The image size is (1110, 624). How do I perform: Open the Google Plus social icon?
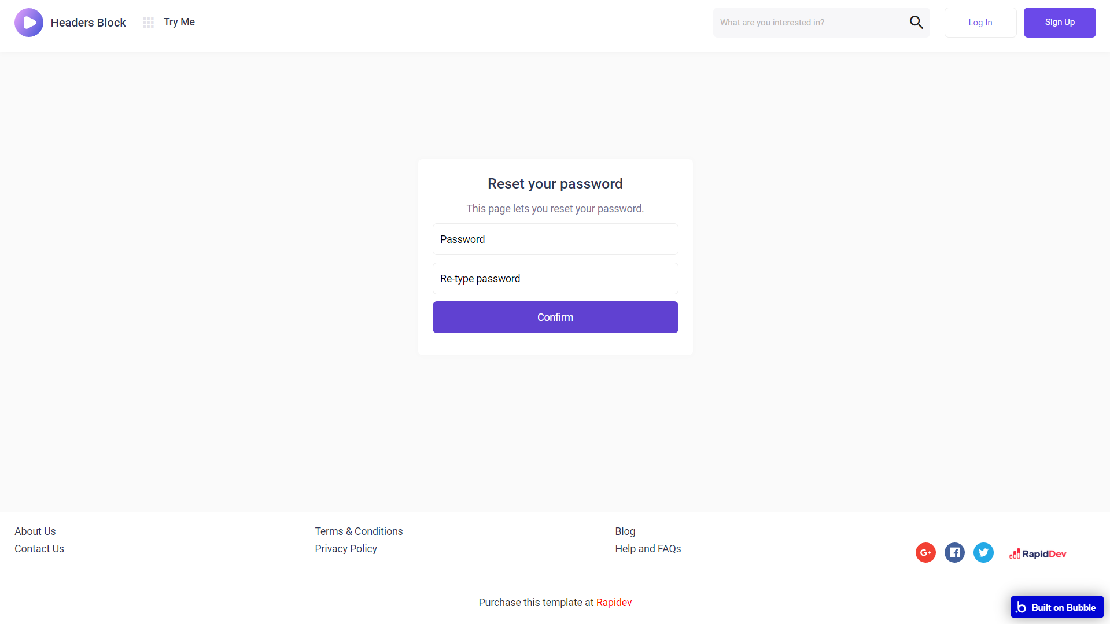pyautogui.click(x=925, y=553)
